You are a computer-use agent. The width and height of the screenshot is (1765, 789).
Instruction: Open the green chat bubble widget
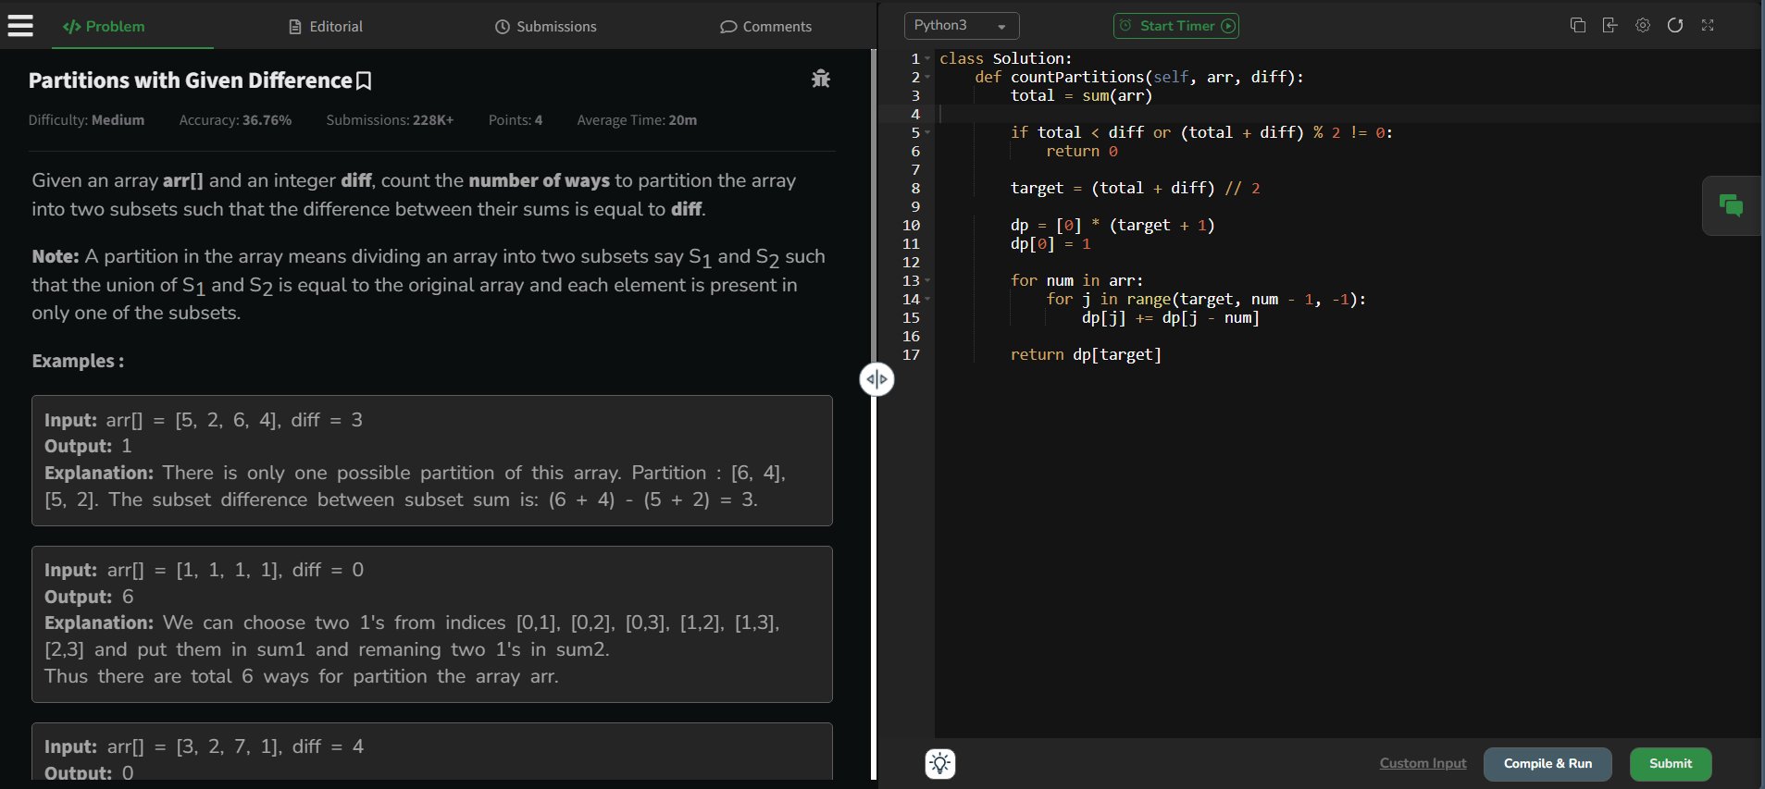(x=1731, y=205)
